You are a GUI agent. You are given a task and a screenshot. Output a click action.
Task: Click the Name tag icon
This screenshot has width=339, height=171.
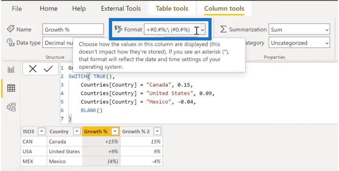[10, 29]
